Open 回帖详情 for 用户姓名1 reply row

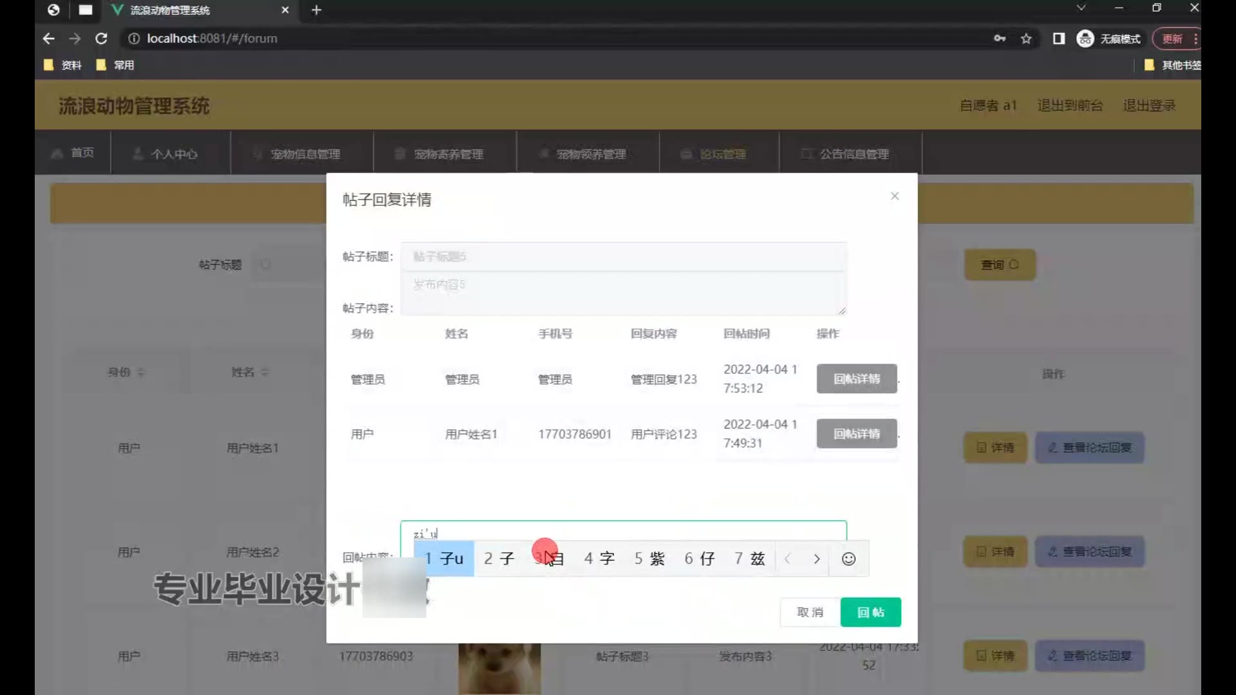857,434
